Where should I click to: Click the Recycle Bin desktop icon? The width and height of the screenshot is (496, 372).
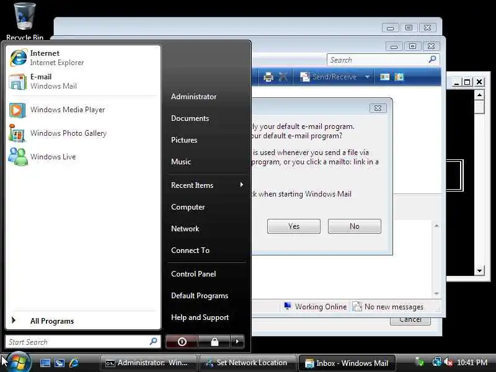(25, 21)
